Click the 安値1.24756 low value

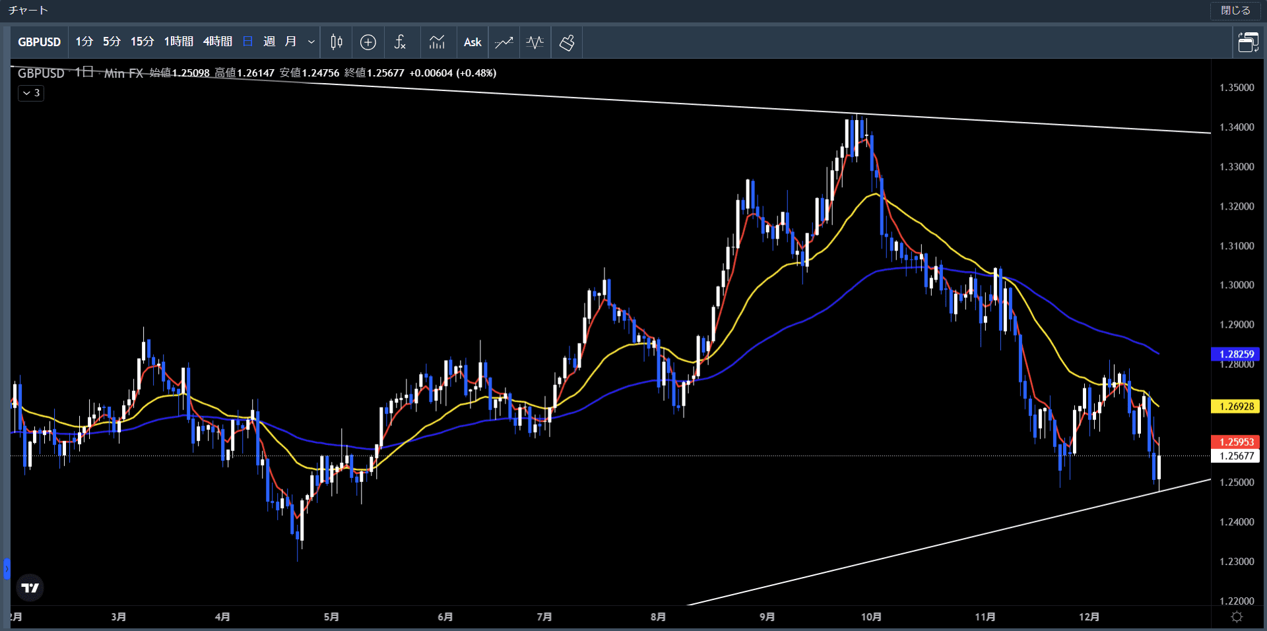click(x=309, y=73)
